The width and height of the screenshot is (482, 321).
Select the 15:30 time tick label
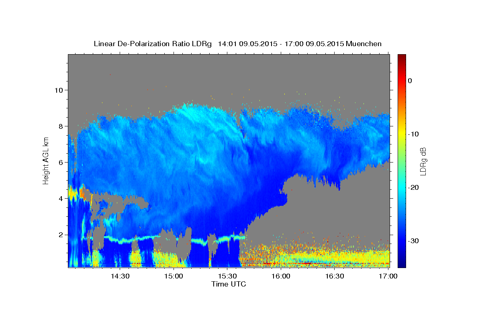click(x=227, y=276)
